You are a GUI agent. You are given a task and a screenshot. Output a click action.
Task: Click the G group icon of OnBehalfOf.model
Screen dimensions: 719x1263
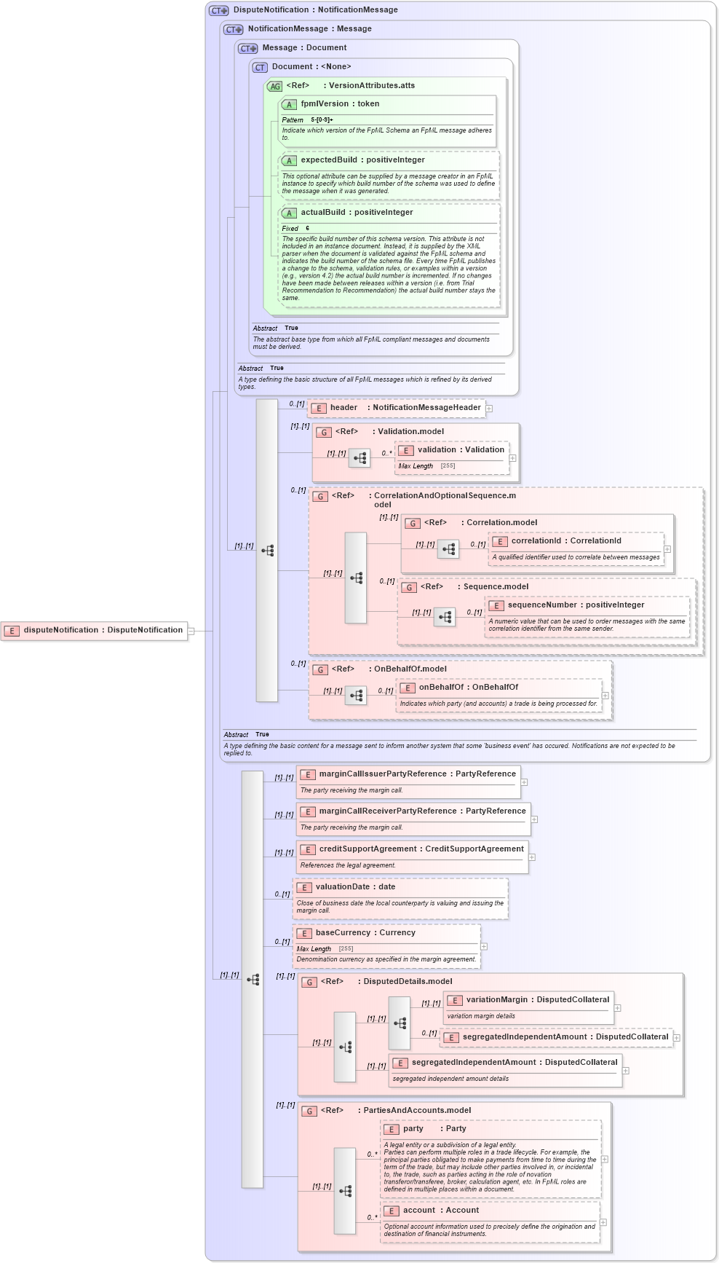coord(320,669)
